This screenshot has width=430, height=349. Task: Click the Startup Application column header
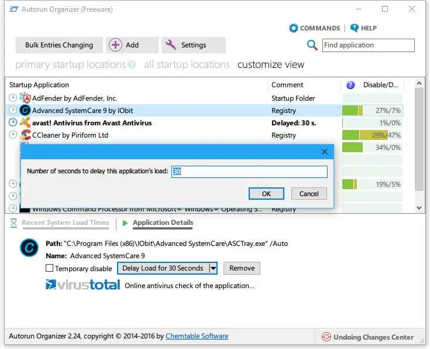tap(39, 85)
